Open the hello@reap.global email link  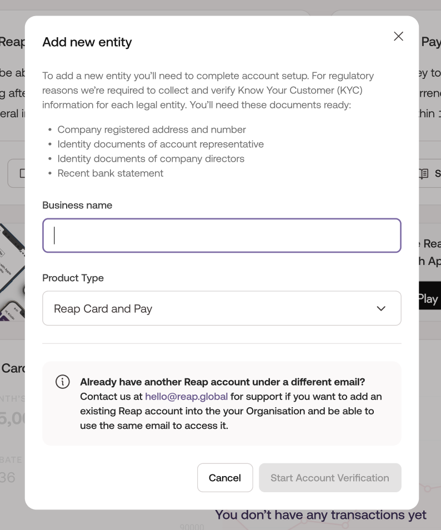(x=186, y=397)
